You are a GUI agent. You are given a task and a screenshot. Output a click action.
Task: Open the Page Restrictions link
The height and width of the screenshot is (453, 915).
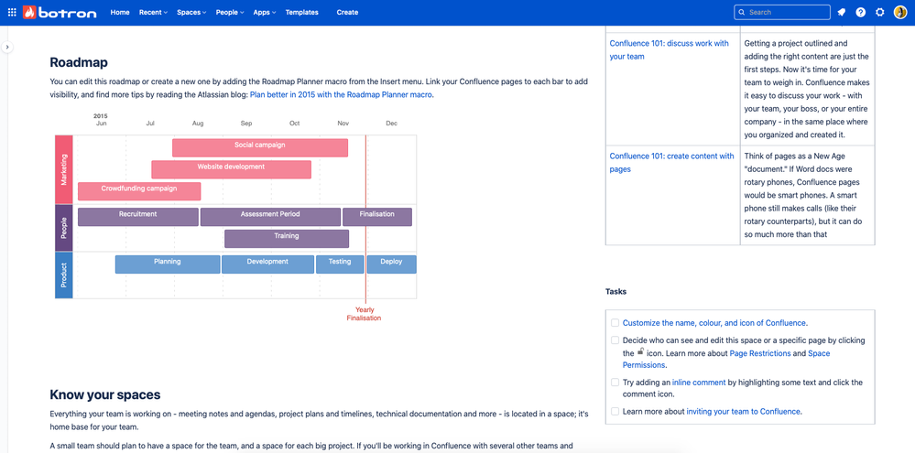coord(760,353)
